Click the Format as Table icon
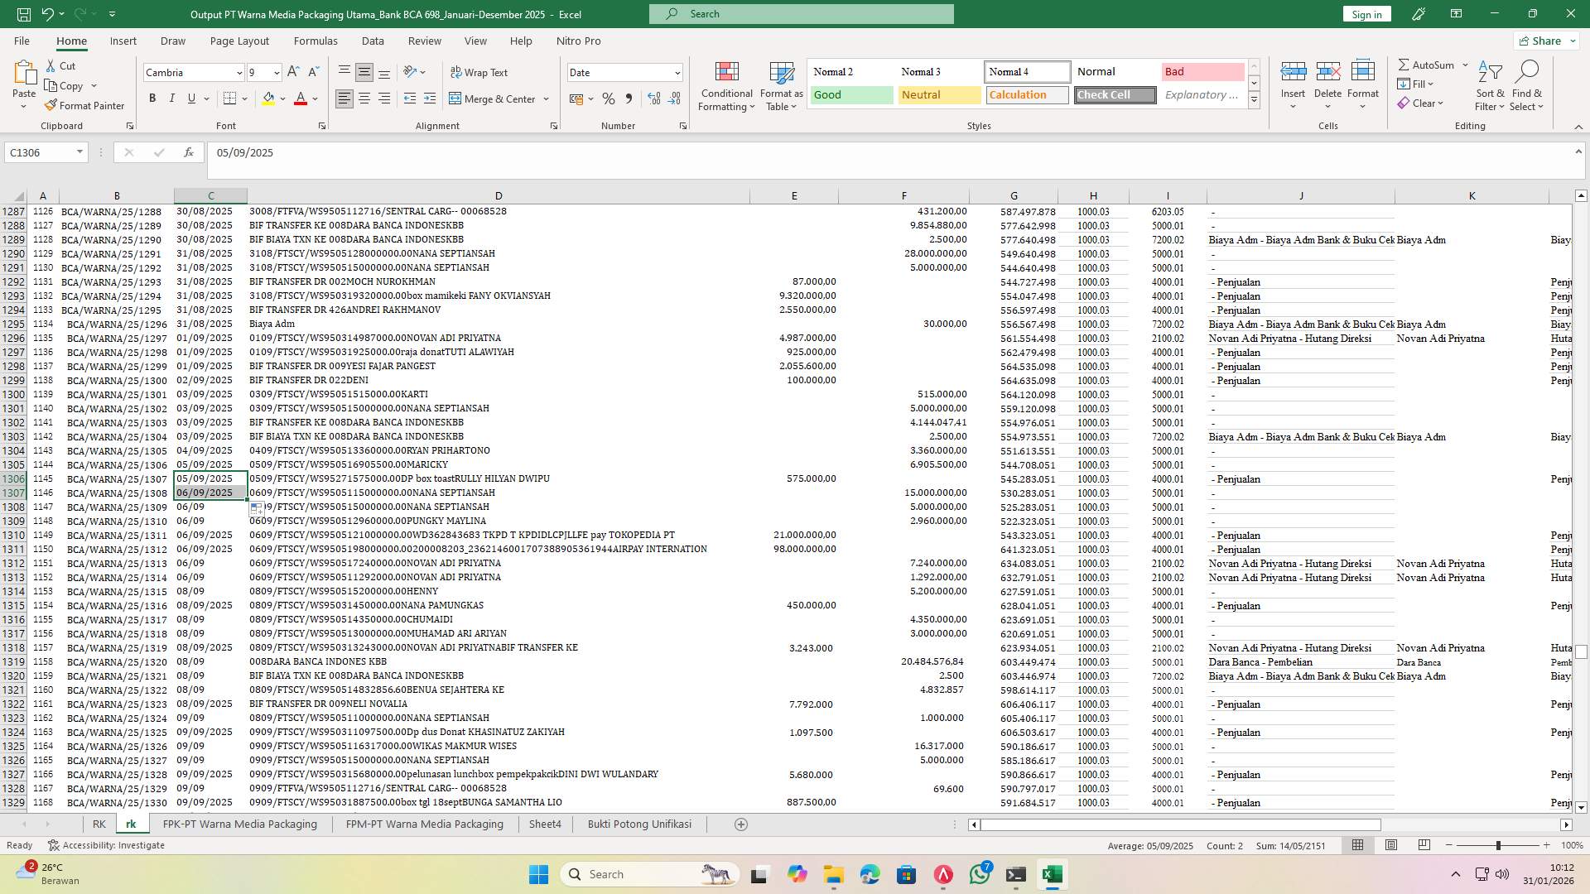Viewport: 1590px width, 894px height. pyautogui.click(x=779, y=85)
